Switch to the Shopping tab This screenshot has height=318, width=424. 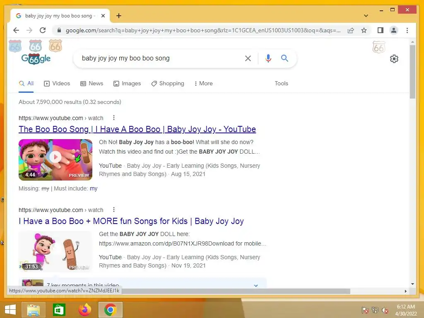[168, 84]
